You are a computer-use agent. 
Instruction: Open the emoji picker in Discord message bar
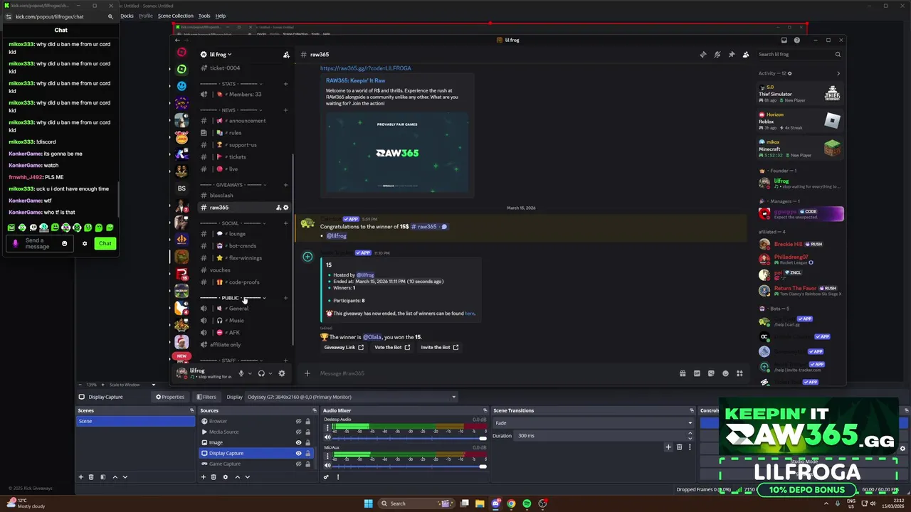[x=725, y=373]
